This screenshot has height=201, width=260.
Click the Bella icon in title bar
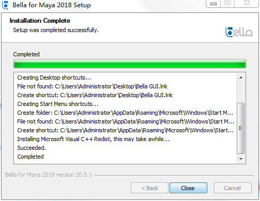(5, 5)
